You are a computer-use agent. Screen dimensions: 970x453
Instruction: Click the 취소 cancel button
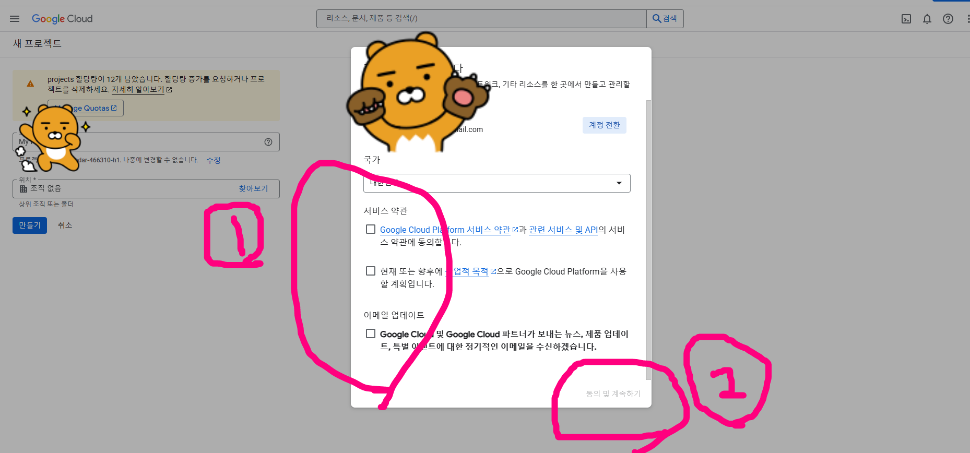point(65,225)
